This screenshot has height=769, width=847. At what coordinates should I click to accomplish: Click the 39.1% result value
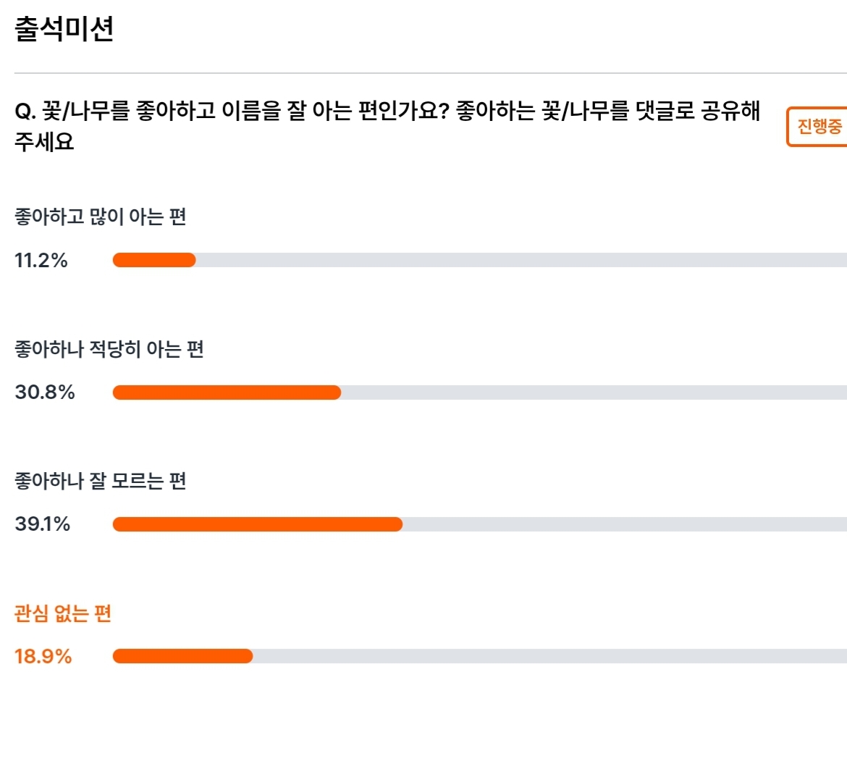42,524
